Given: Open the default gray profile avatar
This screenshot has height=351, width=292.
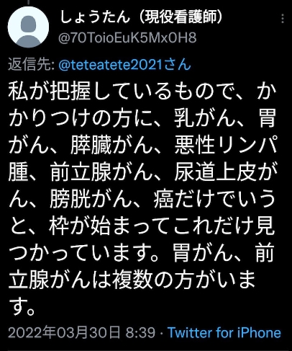Looking at the screenshot, I should 28,27.
